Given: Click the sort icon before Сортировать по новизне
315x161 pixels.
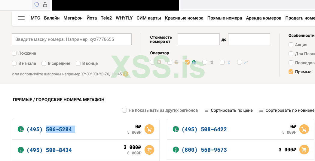Looking at the screenshot, I should pyautogui.click(x=261, y=110).
